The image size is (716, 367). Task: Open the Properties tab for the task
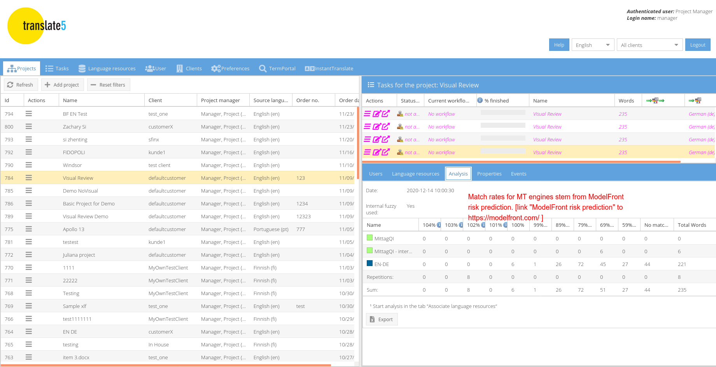point(489,174)
